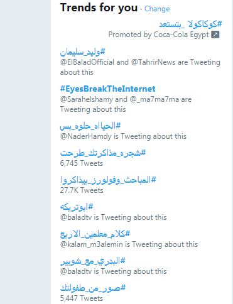Open the #ابوتريكه trending hashtag
This screenshot has height=304, width=233.
pos(77,207)
